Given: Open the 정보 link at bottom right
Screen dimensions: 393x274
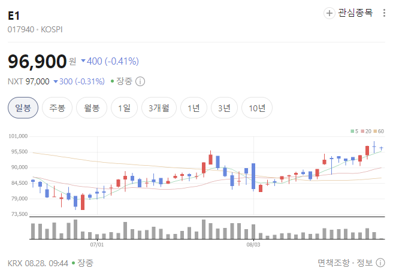Looking at the screenshot, I should (x=365, y=263).
